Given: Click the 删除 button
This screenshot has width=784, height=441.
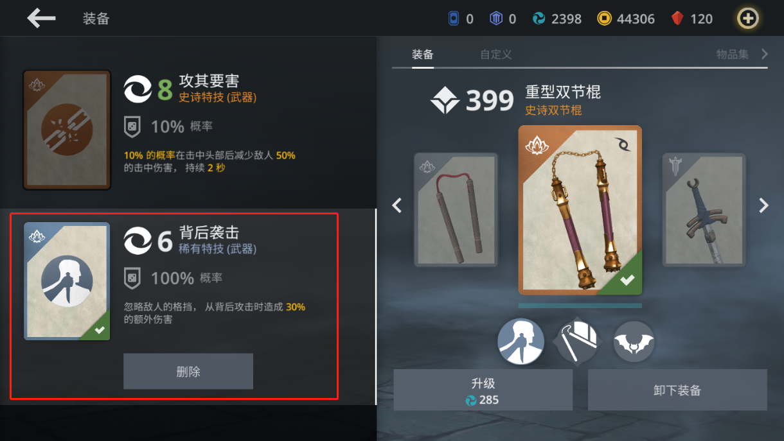Looking at the screenshot, I should point(188,371).
